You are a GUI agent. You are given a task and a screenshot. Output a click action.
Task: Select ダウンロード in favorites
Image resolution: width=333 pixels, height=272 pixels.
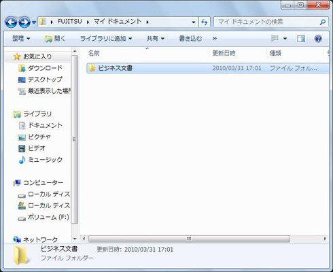40,68
